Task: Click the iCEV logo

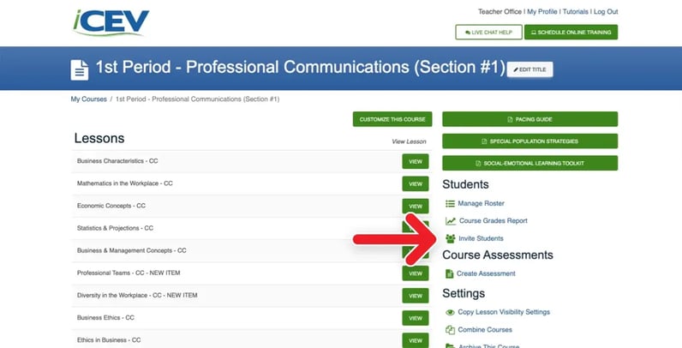Action: pos(111,22)
